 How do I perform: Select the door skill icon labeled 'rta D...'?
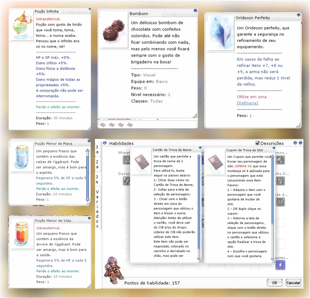point(280,181)
